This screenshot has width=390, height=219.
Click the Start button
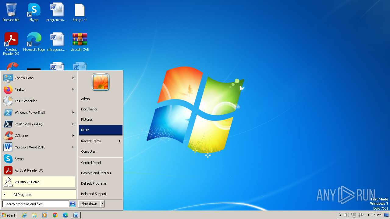[9, 215]
